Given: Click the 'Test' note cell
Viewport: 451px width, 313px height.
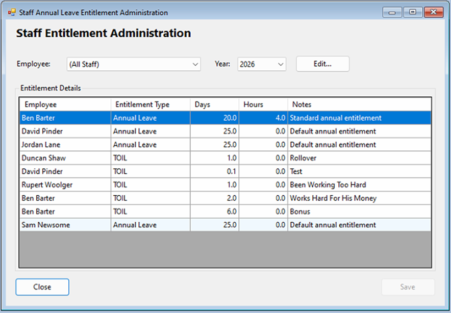Looking at the screenshot, I should tap(359, 171).
